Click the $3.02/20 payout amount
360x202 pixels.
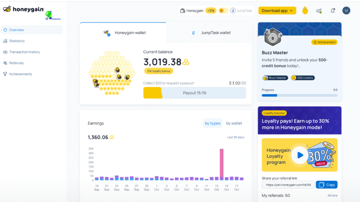237,83
